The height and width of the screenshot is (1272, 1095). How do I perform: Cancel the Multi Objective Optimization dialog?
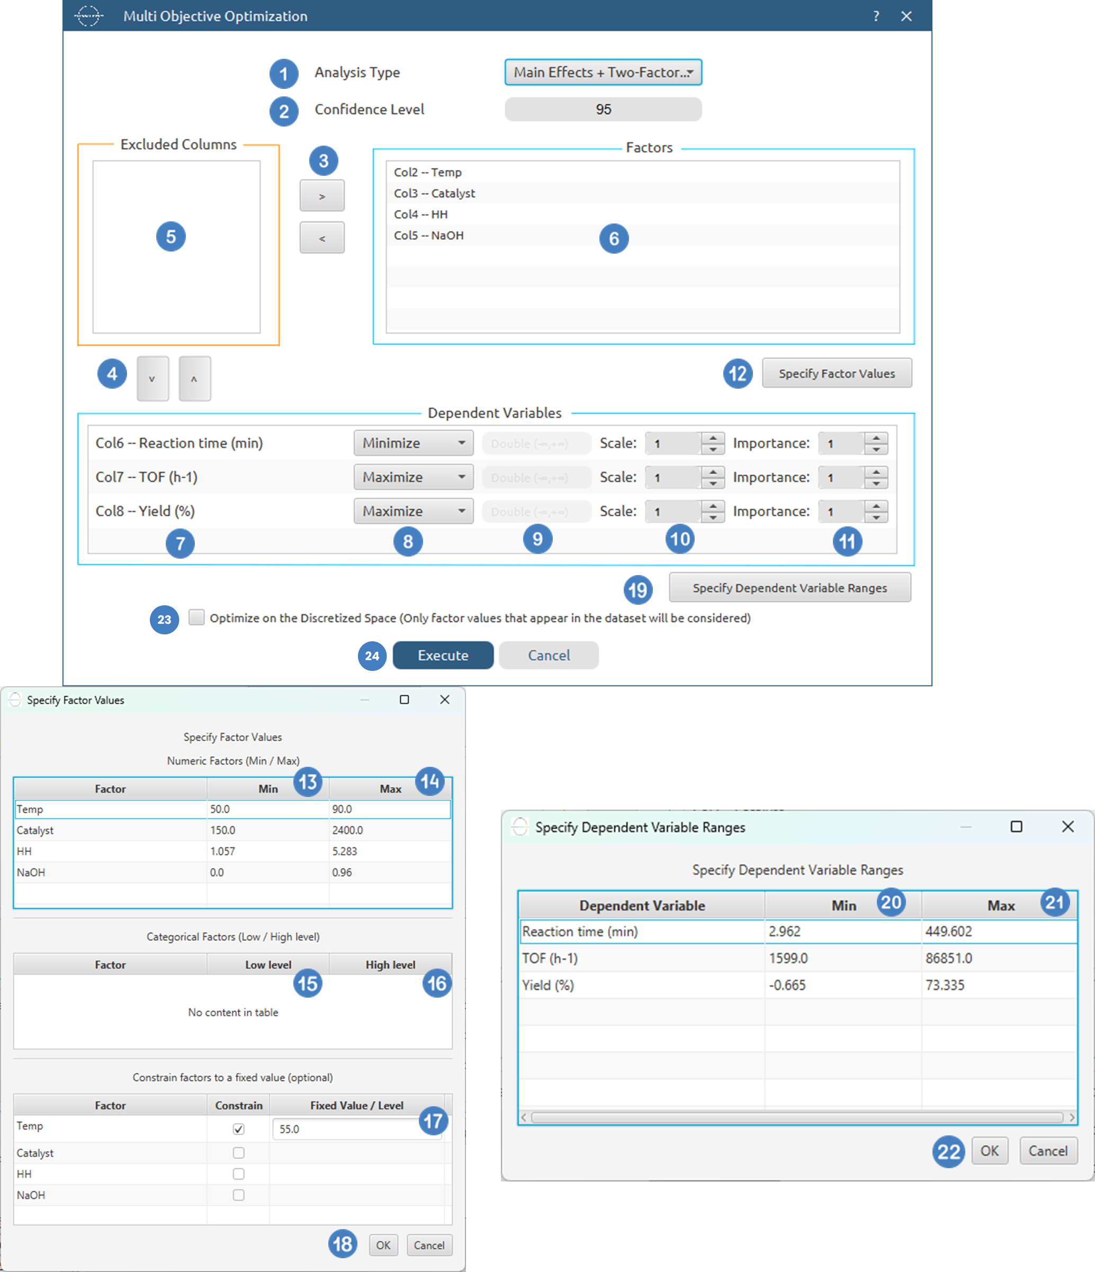click(548, 655)
